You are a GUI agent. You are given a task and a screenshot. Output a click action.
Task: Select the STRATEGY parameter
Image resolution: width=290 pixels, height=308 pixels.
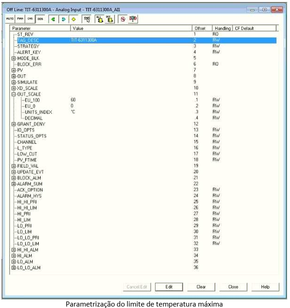(x=28, y=46)
